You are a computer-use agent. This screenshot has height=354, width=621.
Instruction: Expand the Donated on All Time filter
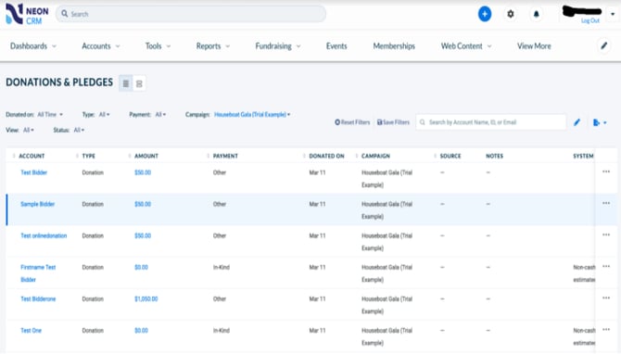click(x=50, y=114)
